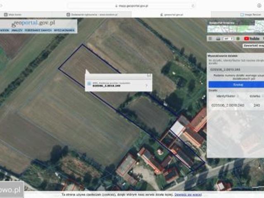
Task: Click parcel ID 020506_2.0010.240 in map popup
Action: coord(107,86)
